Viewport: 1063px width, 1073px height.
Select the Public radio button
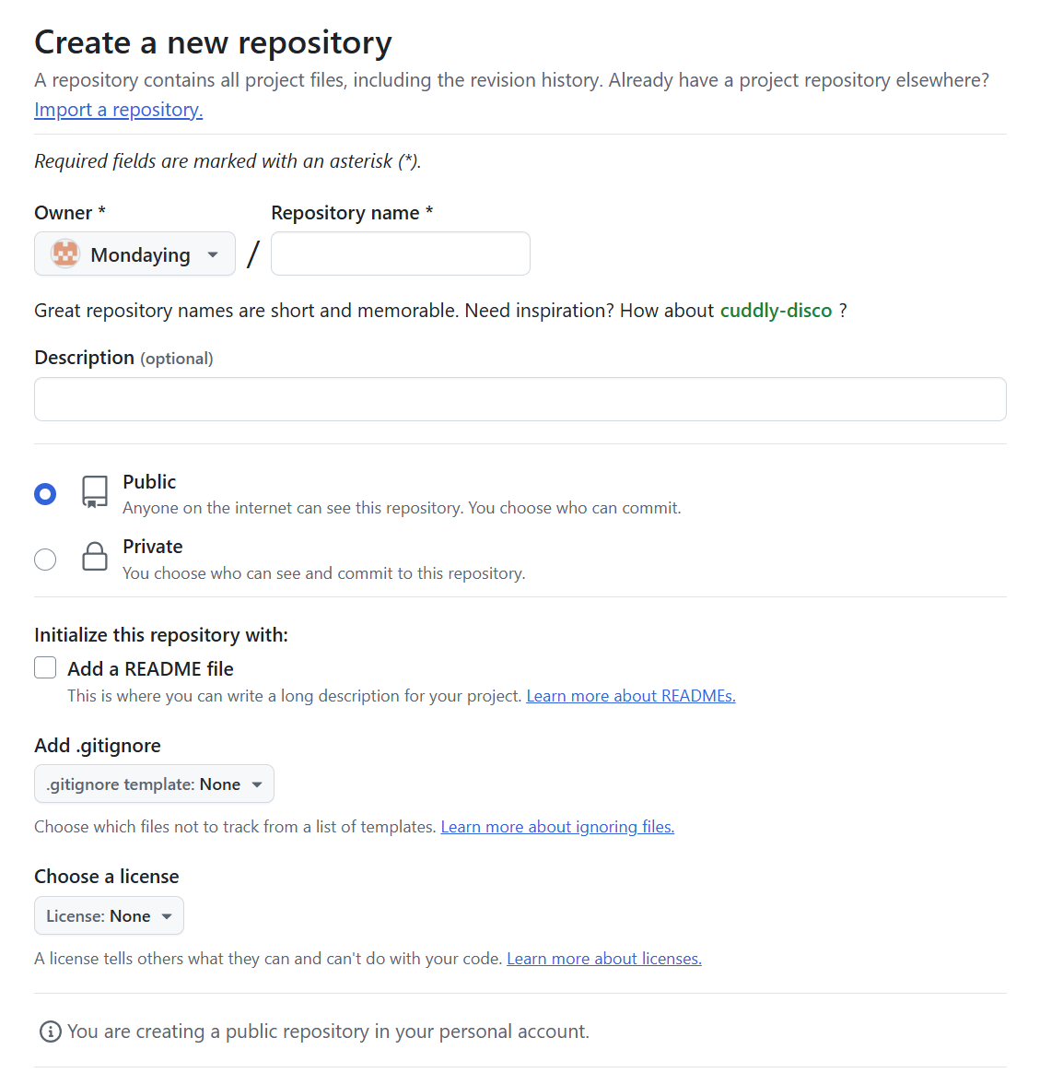[45, 494]
